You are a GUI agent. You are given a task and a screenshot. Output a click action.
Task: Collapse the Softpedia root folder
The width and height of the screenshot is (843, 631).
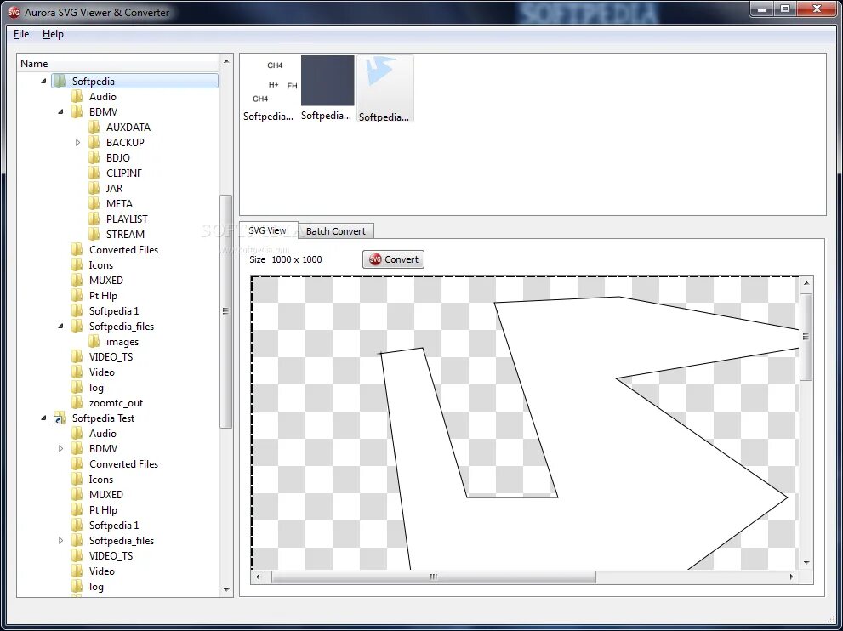43,81
